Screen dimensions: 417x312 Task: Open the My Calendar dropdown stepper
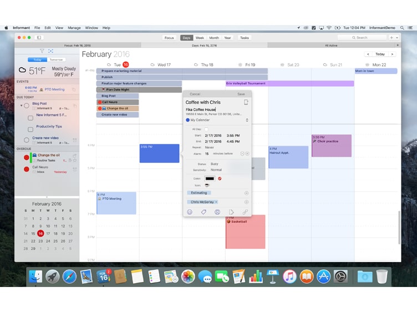pyautogui.click(x=247, y=120)
